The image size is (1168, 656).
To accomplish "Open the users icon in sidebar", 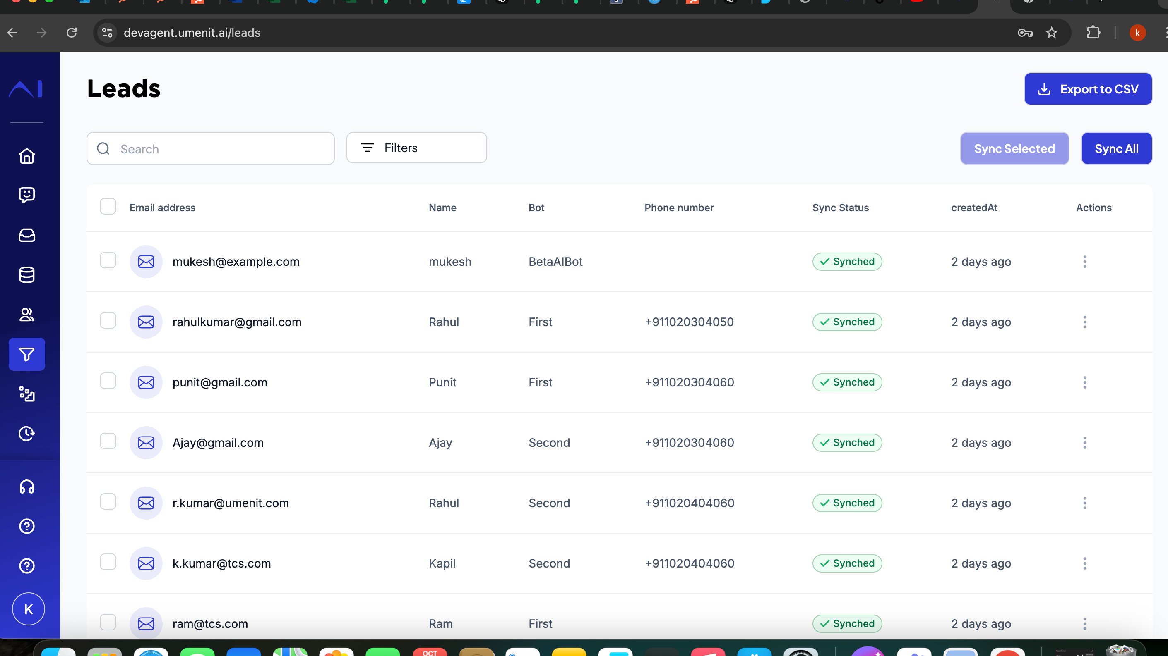I will tap(27, 314).
